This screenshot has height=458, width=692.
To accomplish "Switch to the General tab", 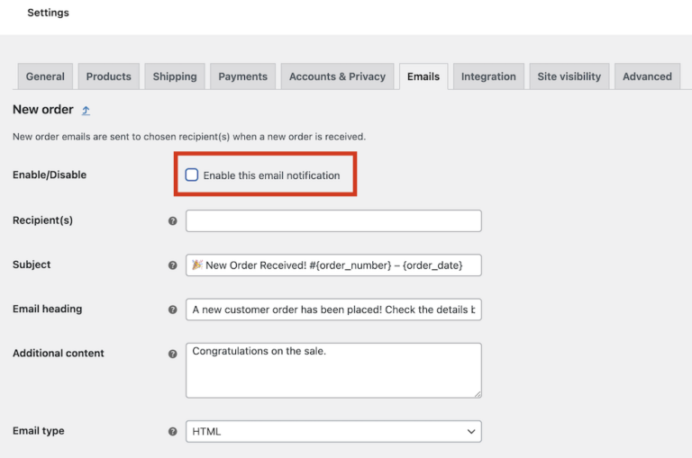I will point(45,76).
